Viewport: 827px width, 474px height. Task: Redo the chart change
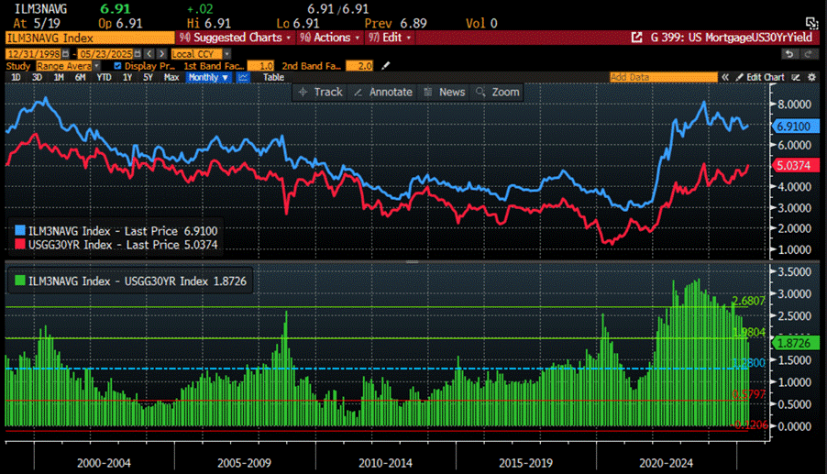(x=809, y=54)
